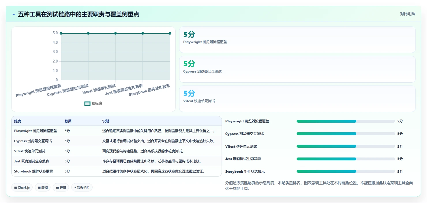The image size is (427, 203).
Task: Click the description starting 适合把组件的多种状态
Action: click(x=154, y=171)
